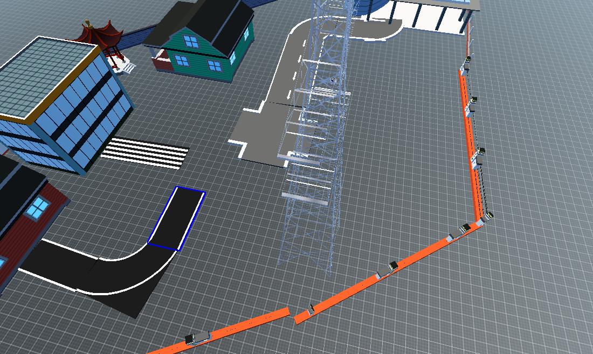Select the columned building at the top right

pos(431,13)
